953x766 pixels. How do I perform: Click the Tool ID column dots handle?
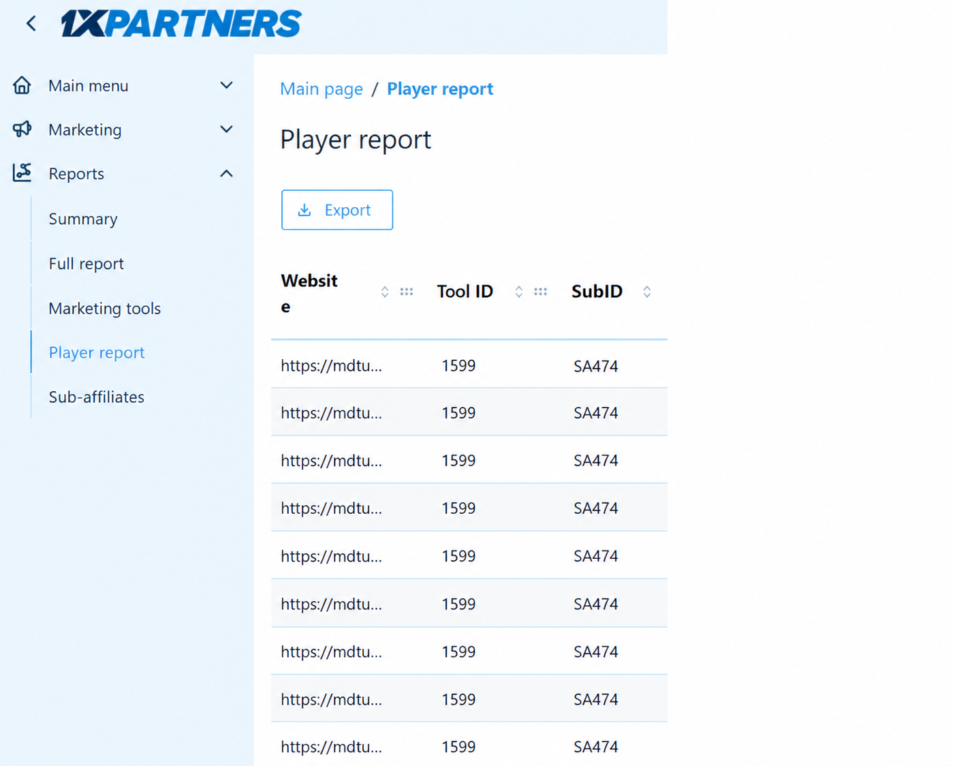[541, 292]
